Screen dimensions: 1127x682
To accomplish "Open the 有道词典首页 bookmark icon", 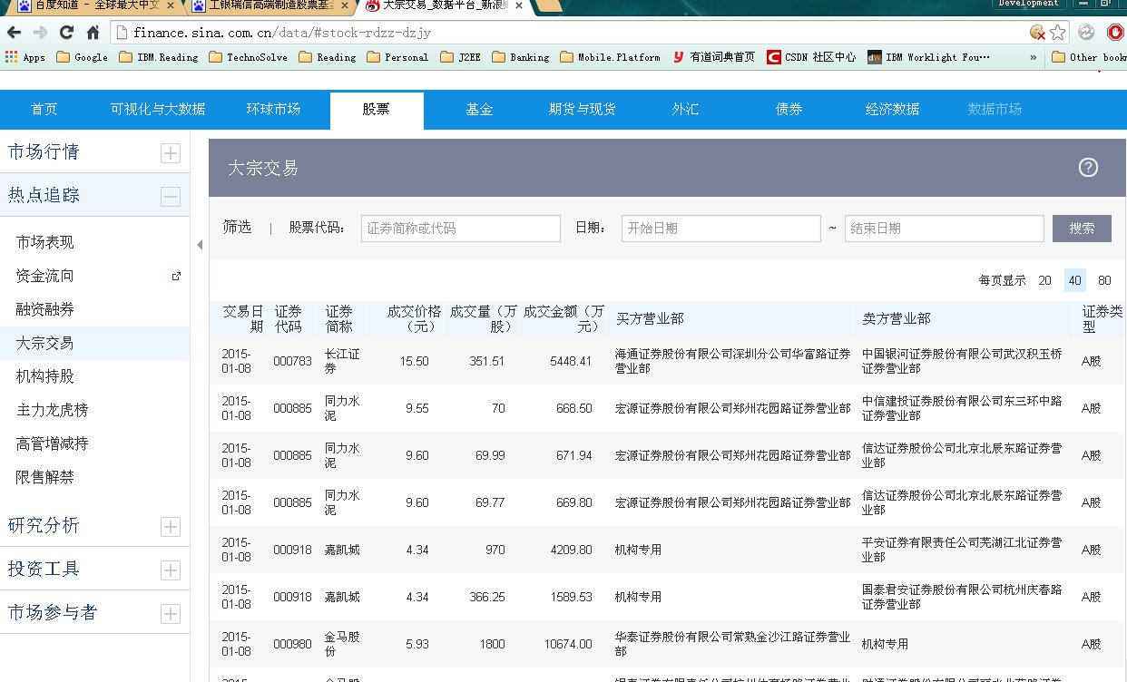I will 678,56.
